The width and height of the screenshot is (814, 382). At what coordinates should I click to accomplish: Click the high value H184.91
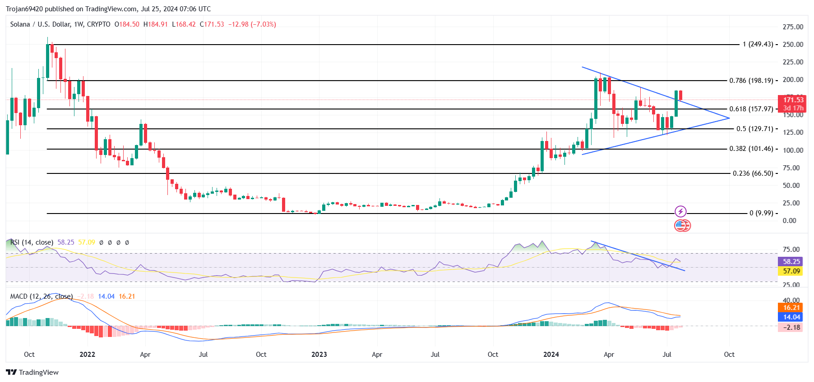coord(155,24)
